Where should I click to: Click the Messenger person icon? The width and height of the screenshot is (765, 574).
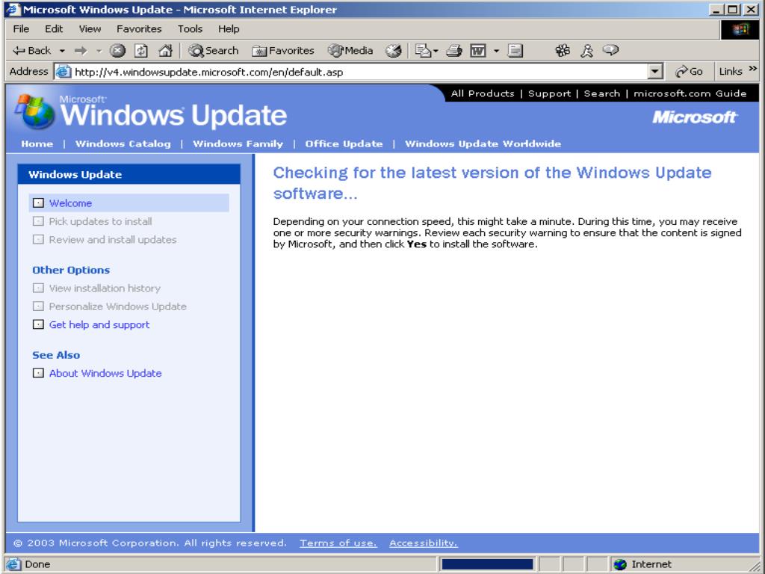(587, 50)
